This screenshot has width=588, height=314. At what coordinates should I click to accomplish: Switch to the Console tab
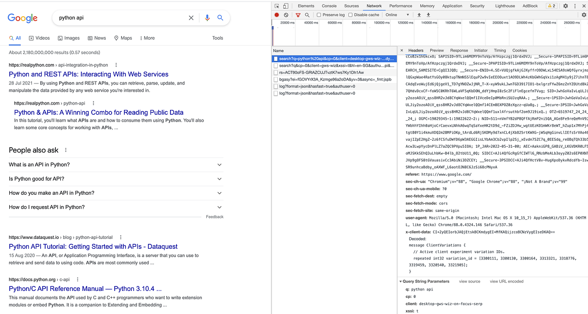[329, 6]
